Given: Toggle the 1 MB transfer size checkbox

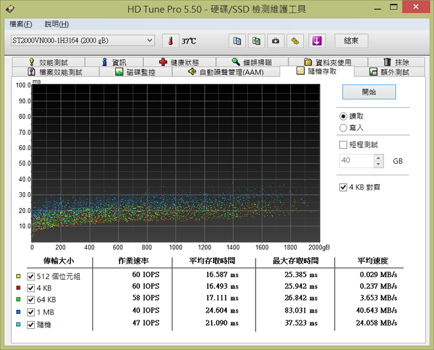Looking at the screenshot, I should pyautogui.click(x=31, y=312).
